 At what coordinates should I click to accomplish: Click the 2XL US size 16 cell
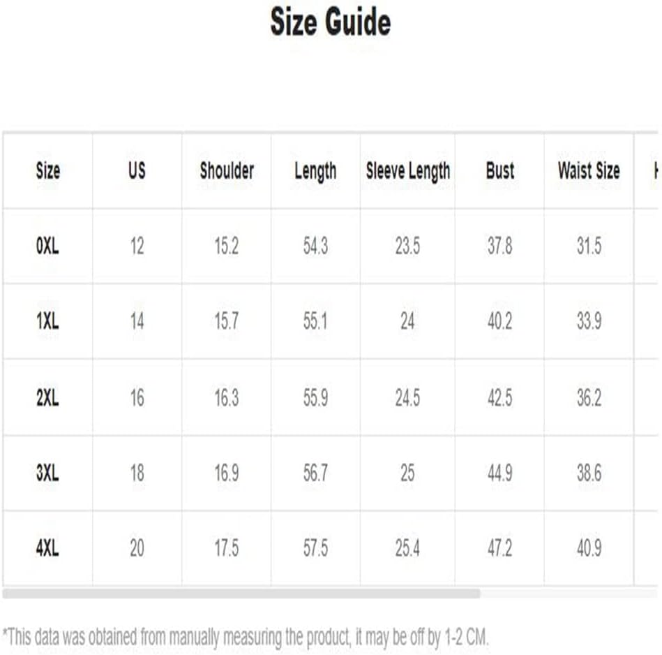[137, 397]
